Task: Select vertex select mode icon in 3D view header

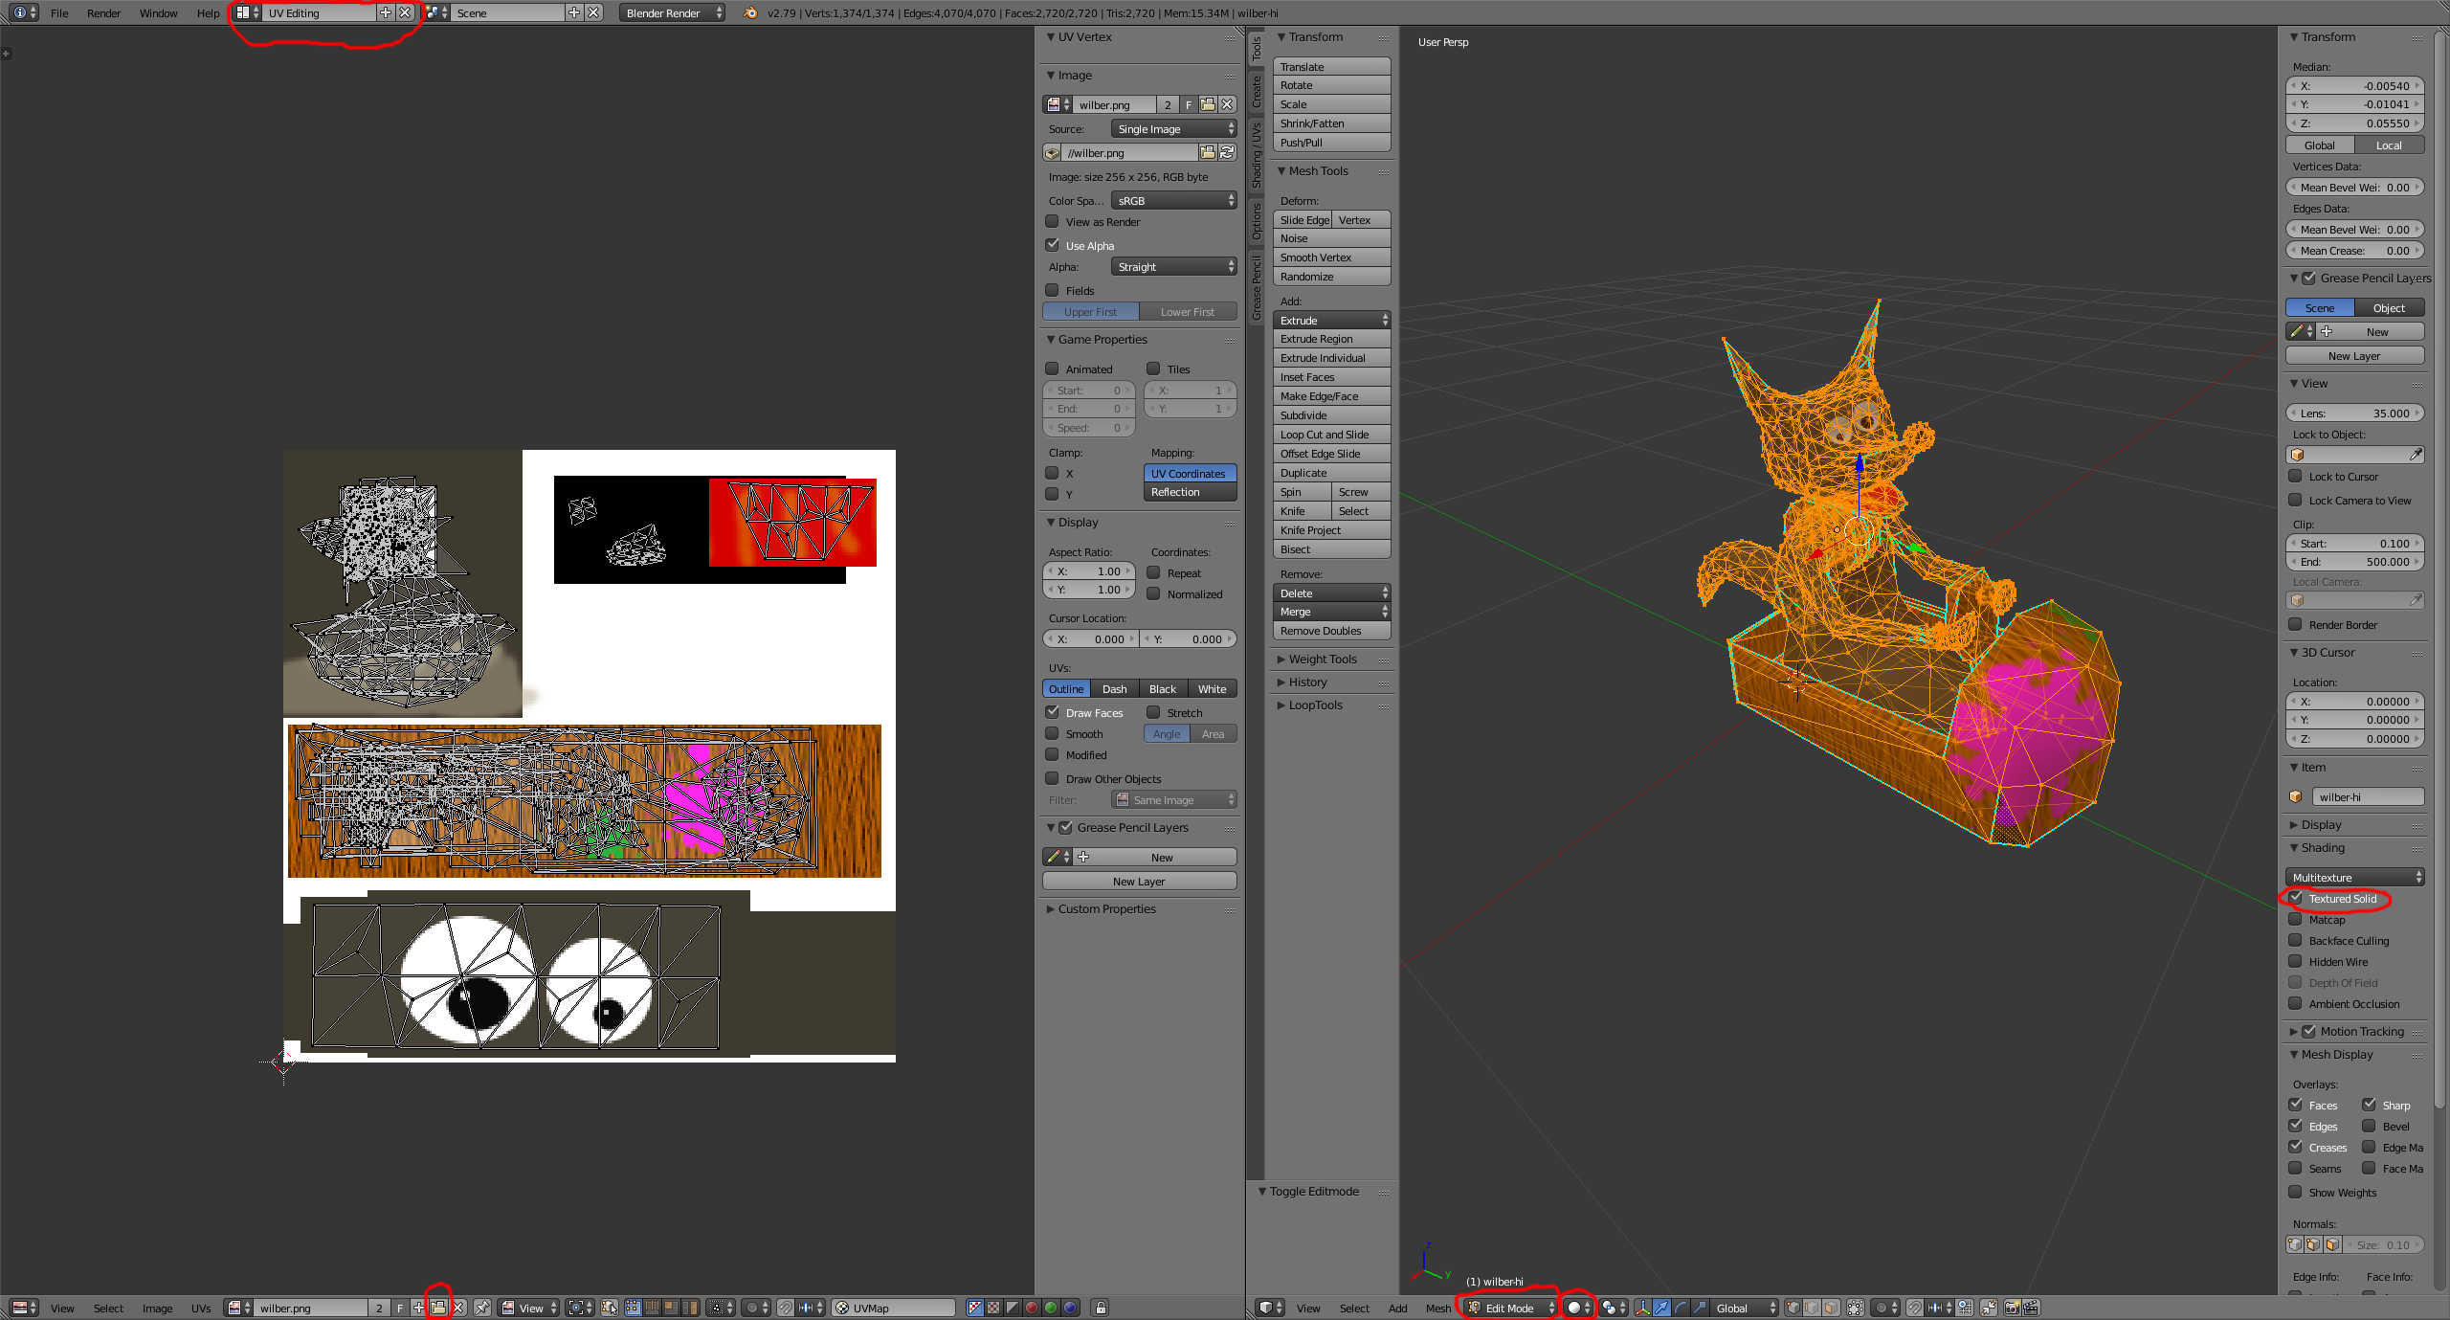Action: (1793, 1308)
